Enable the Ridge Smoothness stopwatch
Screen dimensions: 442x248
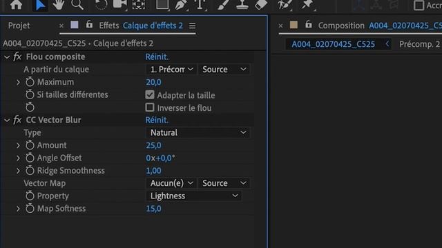point(30,171)
